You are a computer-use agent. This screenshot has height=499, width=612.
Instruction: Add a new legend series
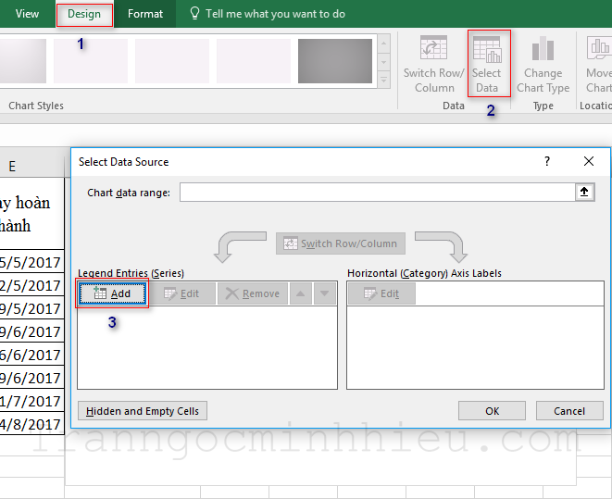click(x=112, y=293)
